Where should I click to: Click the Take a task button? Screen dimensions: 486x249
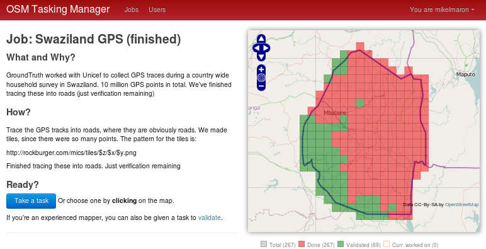point(31,201)
